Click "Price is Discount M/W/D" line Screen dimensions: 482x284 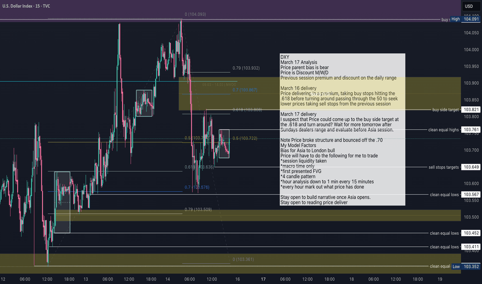coord(304,73)
